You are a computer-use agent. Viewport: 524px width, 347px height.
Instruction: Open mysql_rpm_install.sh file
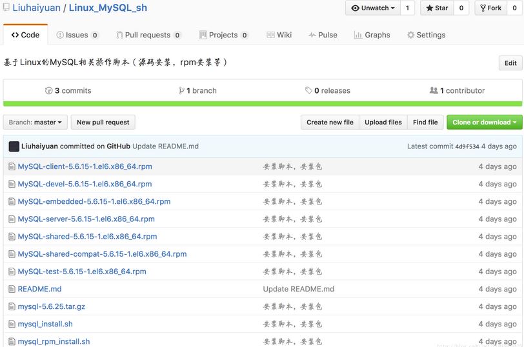pyautogui.click(x=54, y=341)
